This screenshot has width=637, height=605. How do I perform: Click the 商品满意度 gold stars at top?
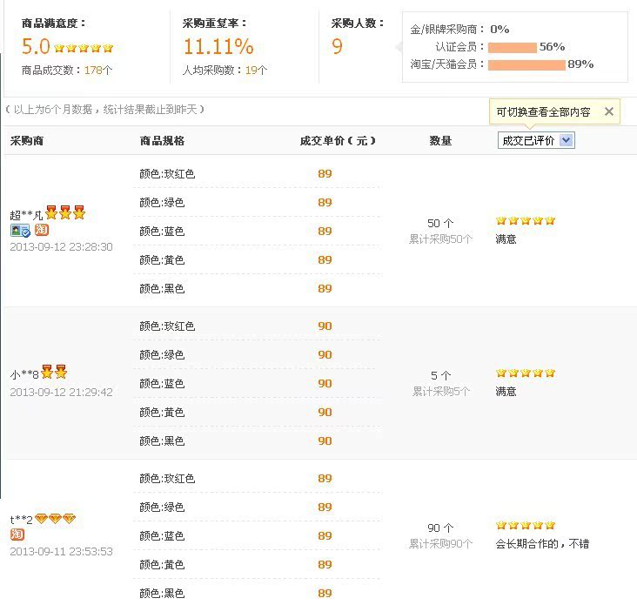click(x=84, y=48)
